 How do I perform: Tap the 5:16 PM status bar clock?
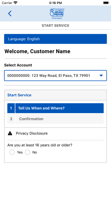coord(55,3)
